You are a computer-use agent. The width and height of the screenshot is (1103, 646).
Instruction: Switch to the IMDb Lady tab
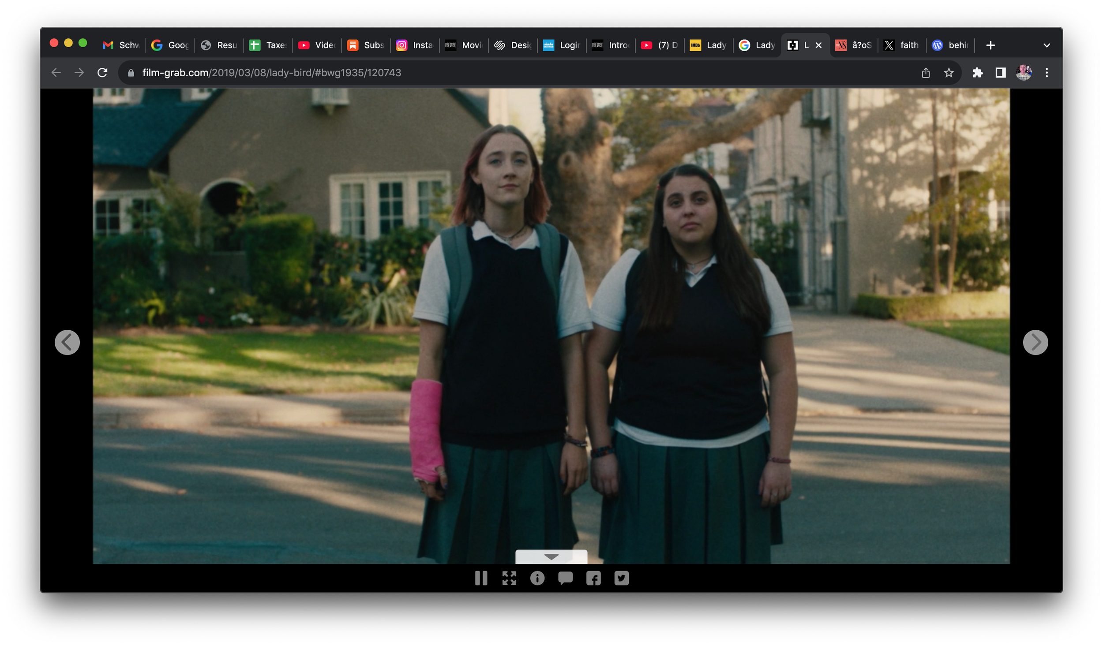pyautogui.click(x=709, y=45)
